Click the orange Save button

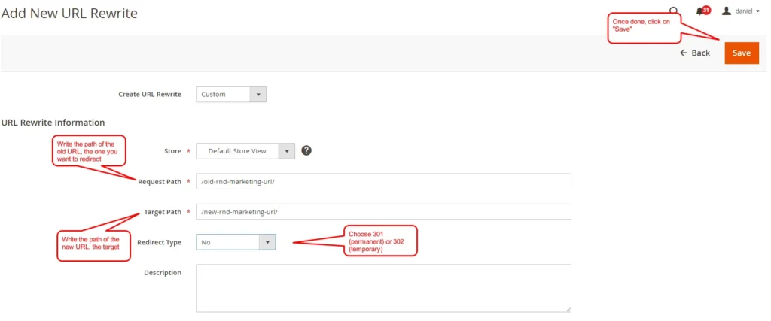[742, 53]
